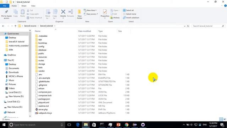Click Copy path in Clipboard group
227x128 pixels.
[x=33, y=14]
